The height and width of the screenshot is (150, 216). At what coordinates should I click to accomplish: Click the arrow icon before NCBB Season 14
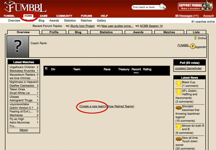click(x=137, y=26)
